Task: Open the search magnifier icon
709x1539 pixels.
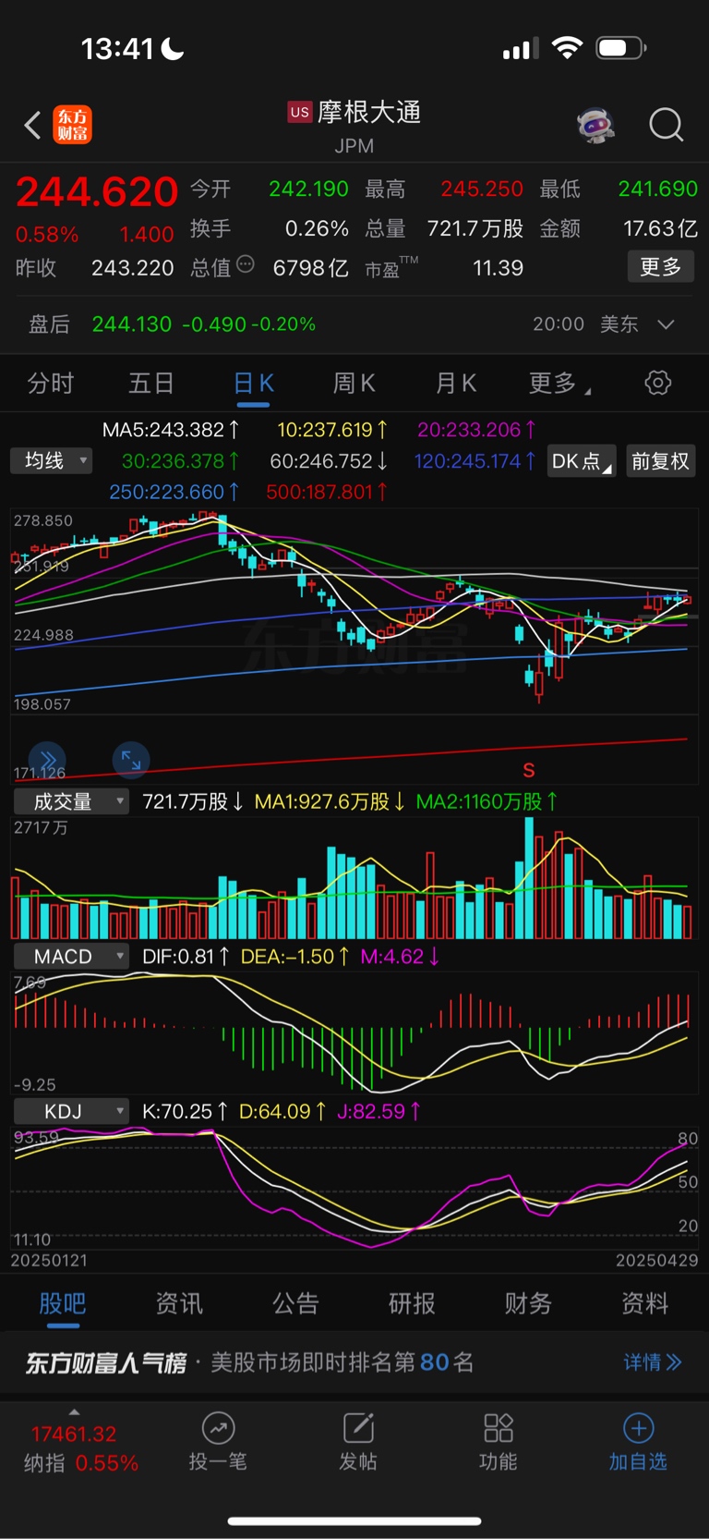Action: pos(666,125)
